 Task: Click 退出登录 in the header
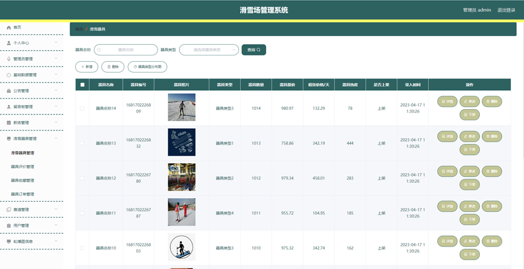(x=506, y=10)
